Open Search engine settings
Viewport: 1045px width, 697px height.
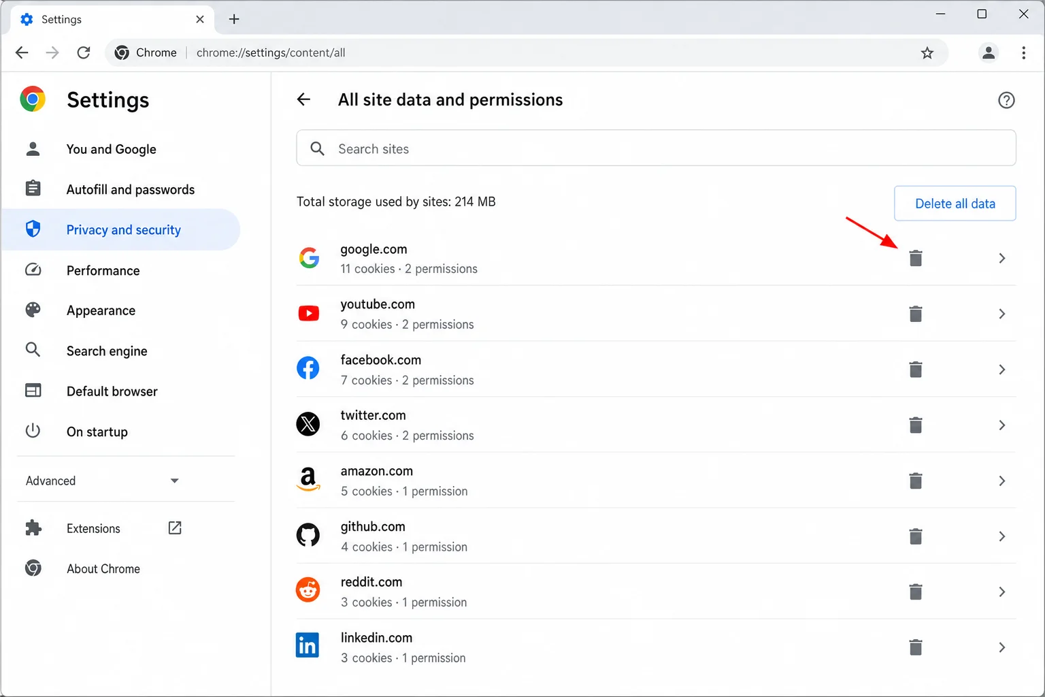pos(121,351)
